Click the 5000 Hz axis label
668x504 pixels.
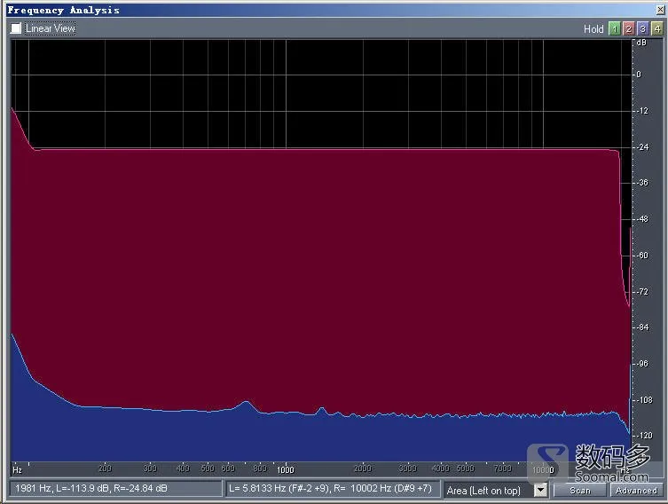(465, 469)
